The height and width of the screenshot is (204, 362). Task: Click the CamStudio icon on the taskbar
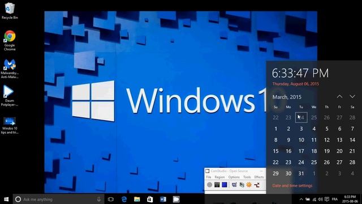(176, 199)
